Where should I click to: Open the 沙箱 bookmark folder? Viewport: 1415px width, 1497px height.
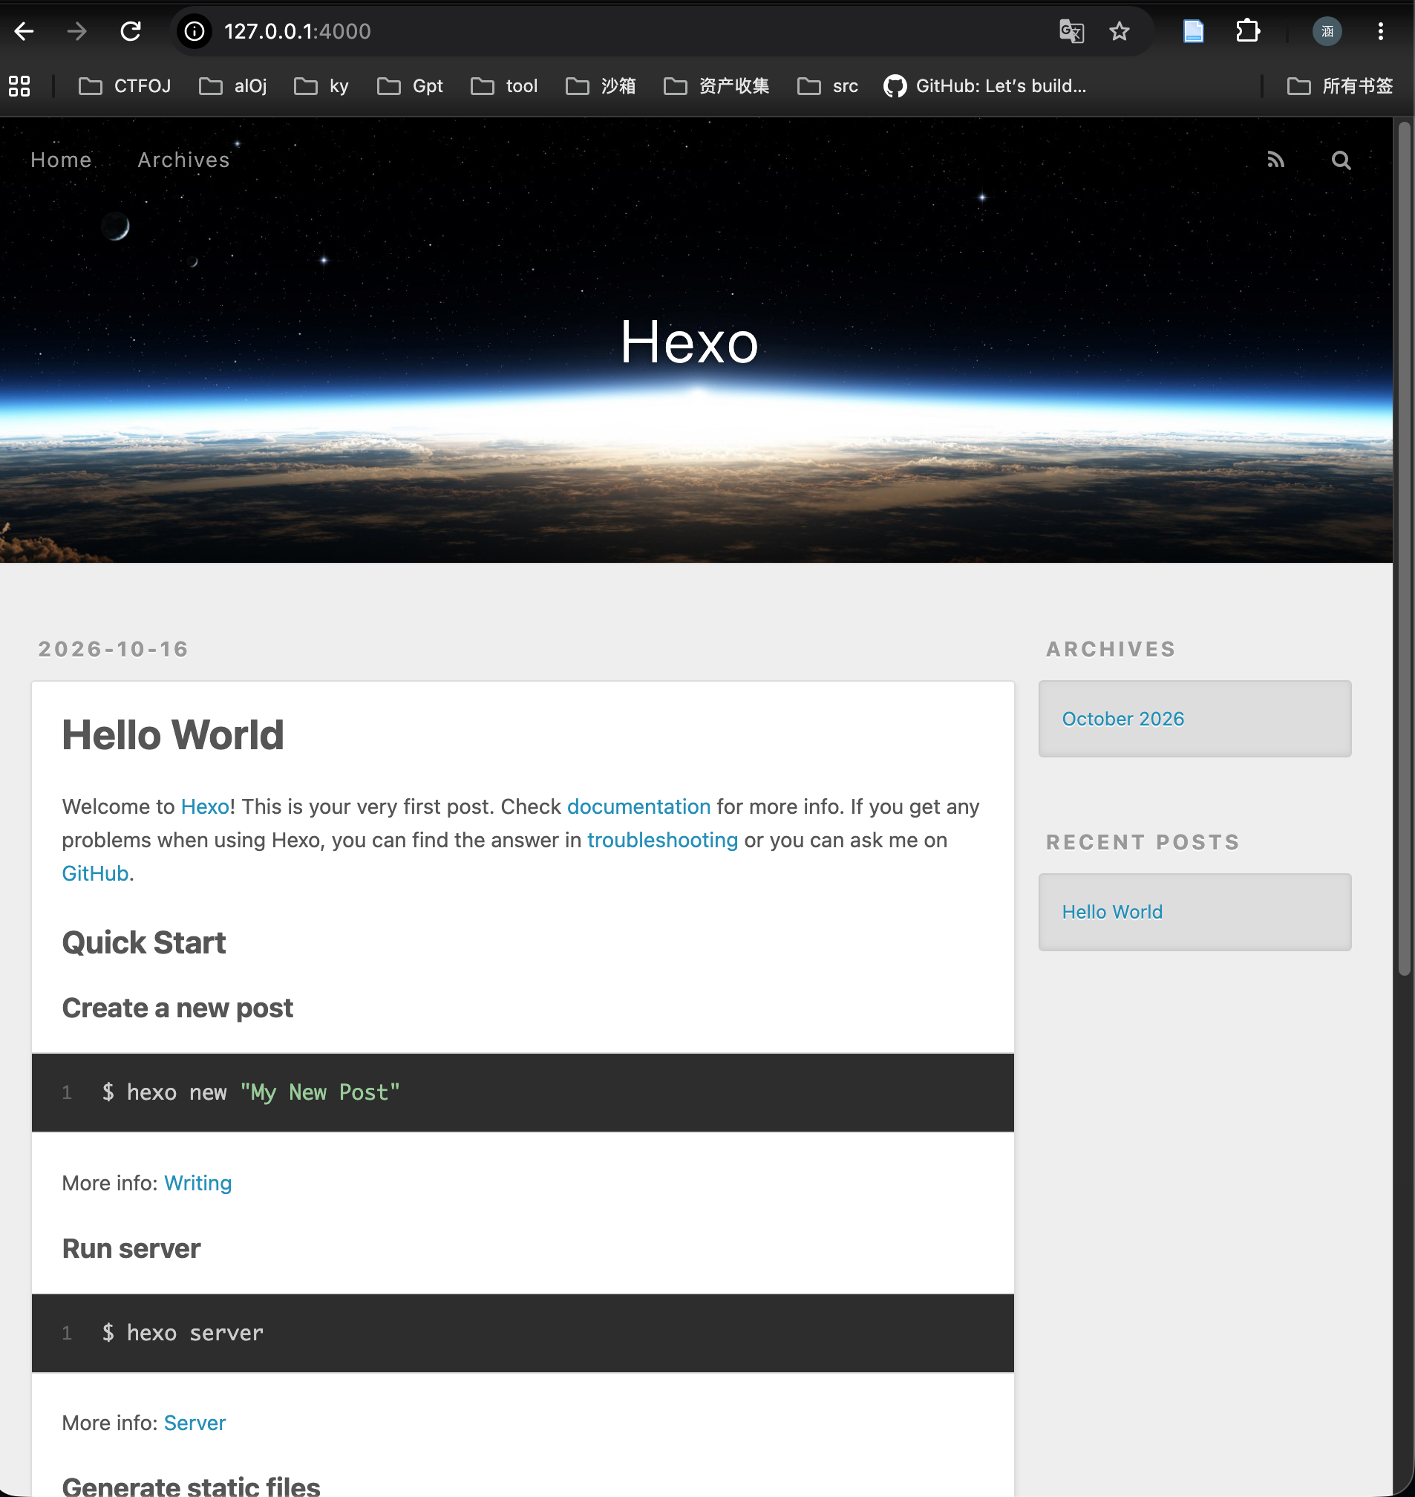pyautogui.click(x=601, y=86)
